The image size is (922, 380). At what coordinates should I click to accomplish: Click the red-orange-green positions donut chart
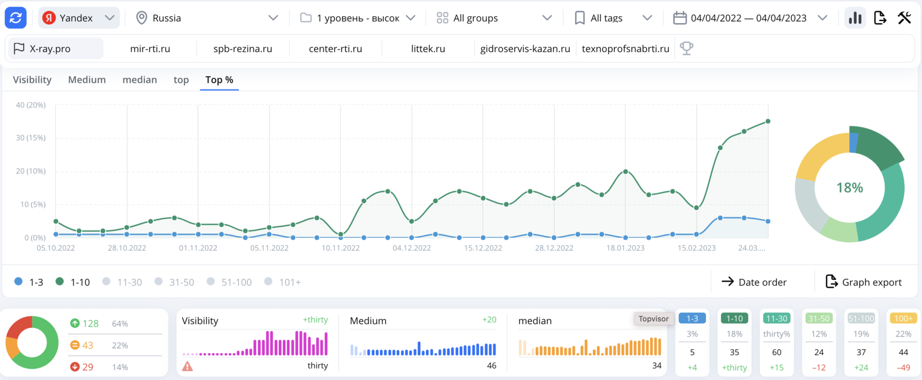(32, 343)
